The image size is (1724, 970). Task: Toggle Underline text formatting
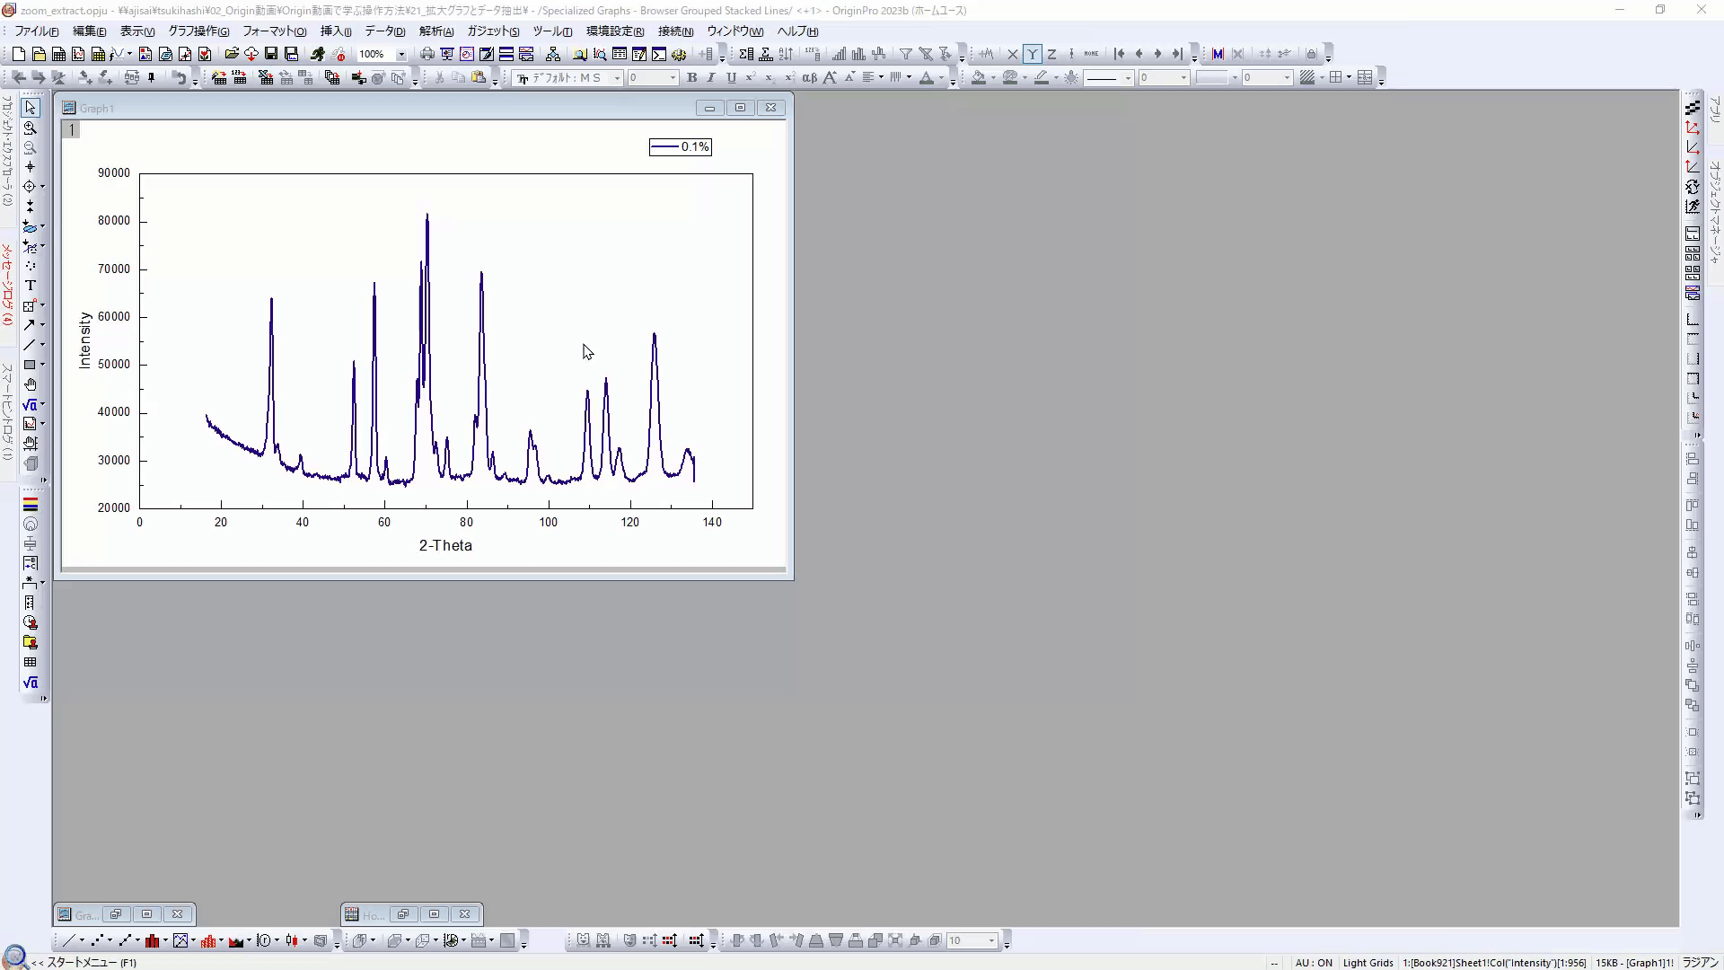click(x=731, y=78)
